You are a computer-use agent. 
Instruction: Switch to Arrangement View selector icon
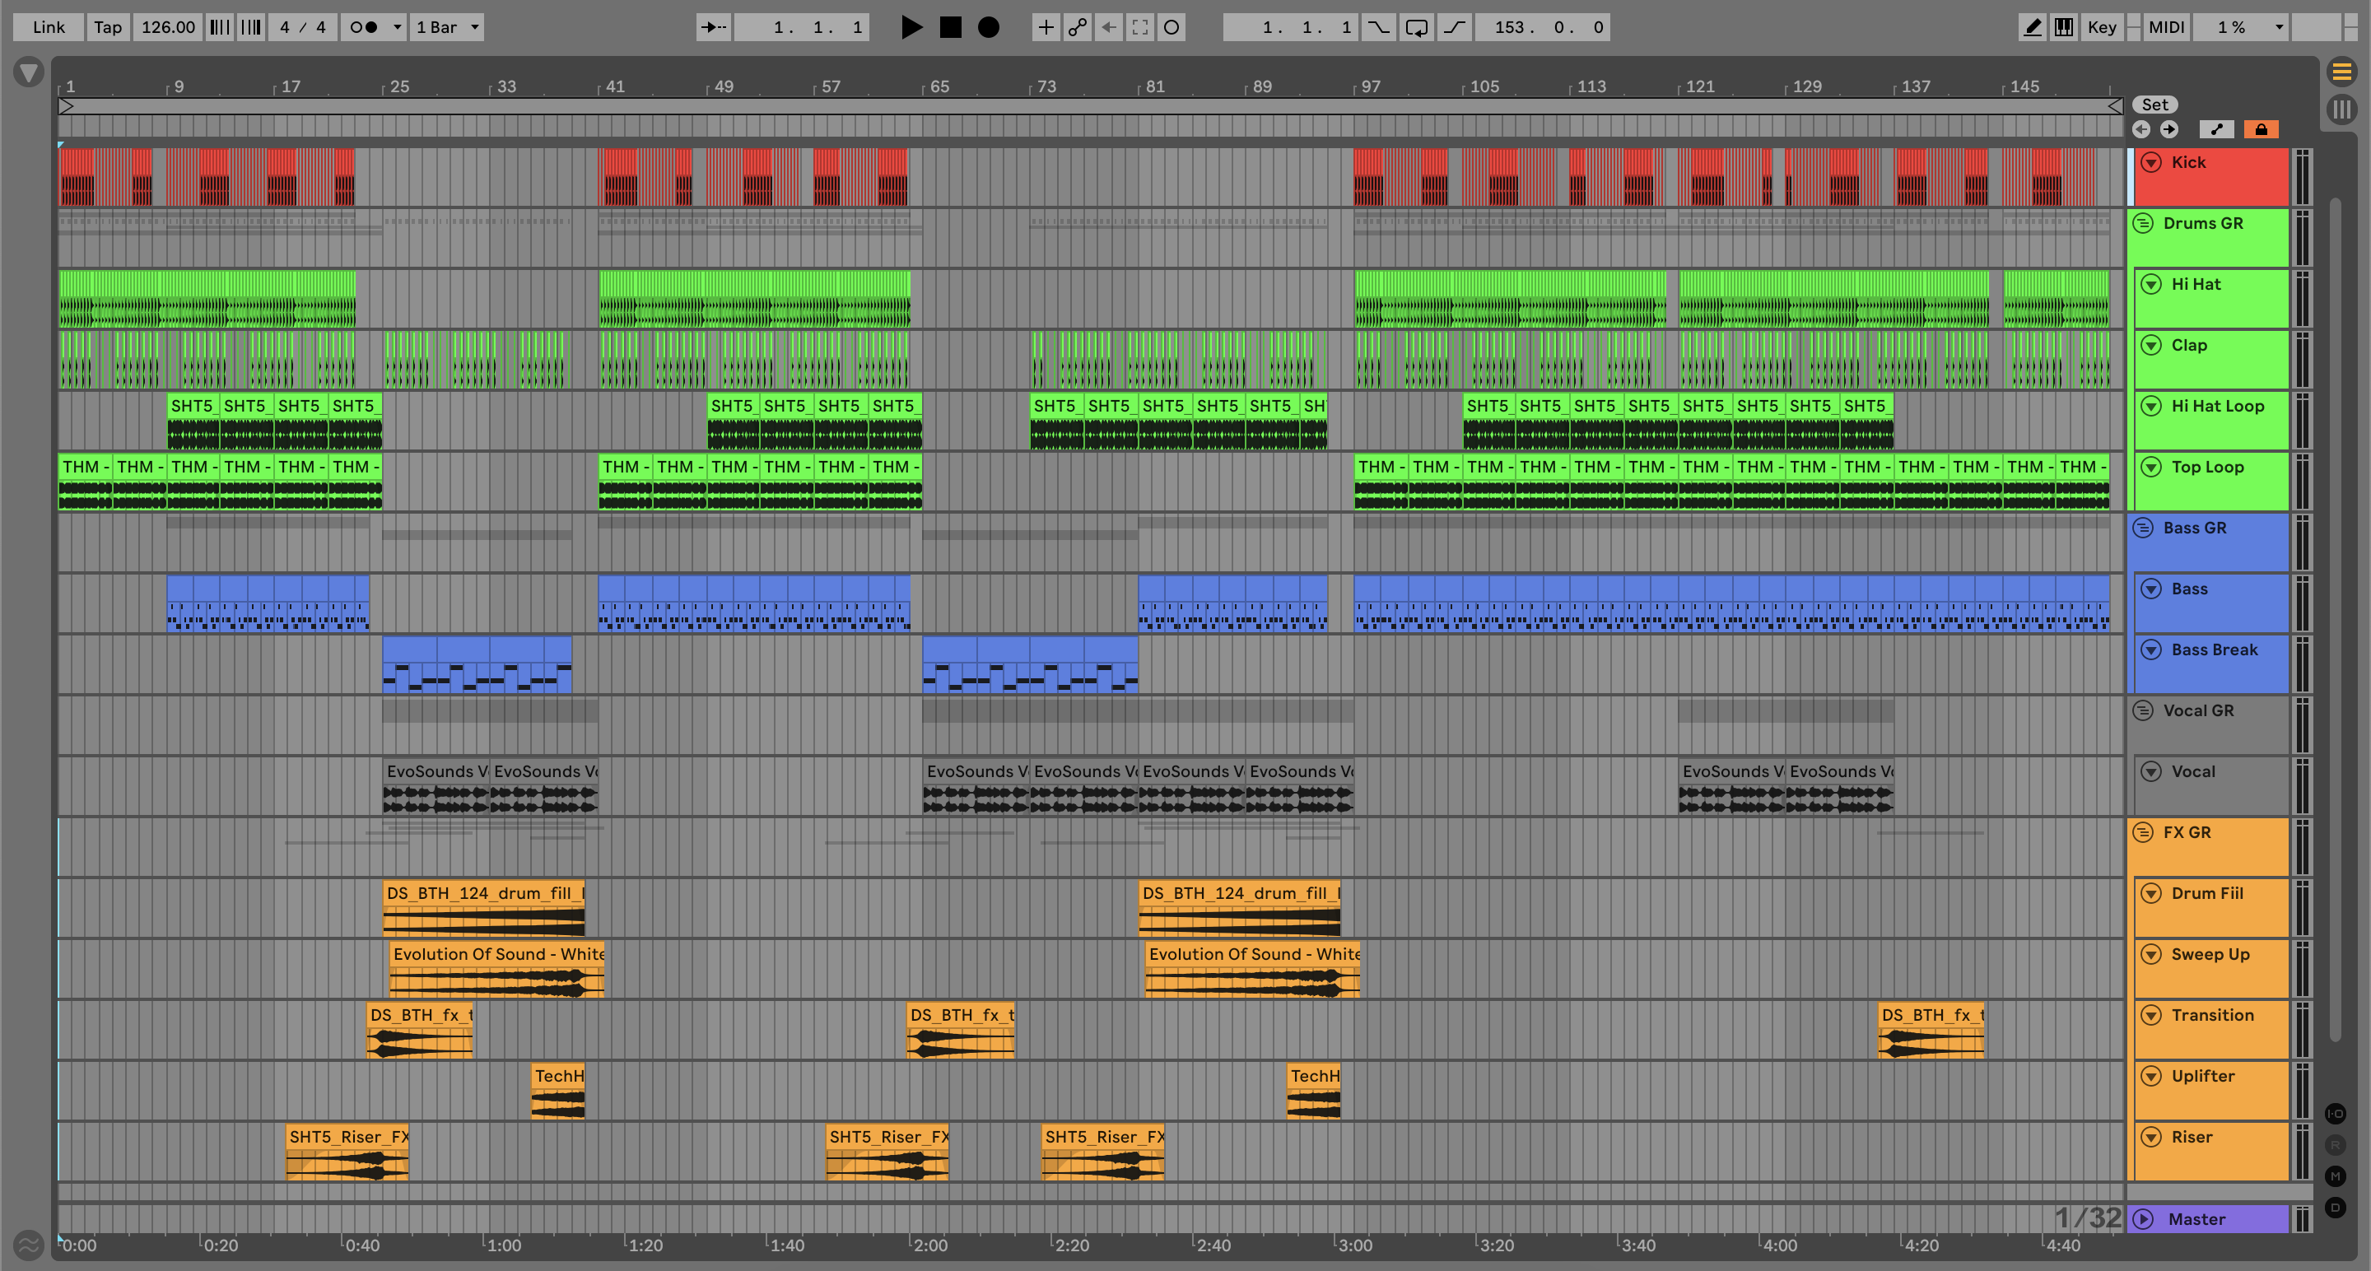coord(2341,71)
